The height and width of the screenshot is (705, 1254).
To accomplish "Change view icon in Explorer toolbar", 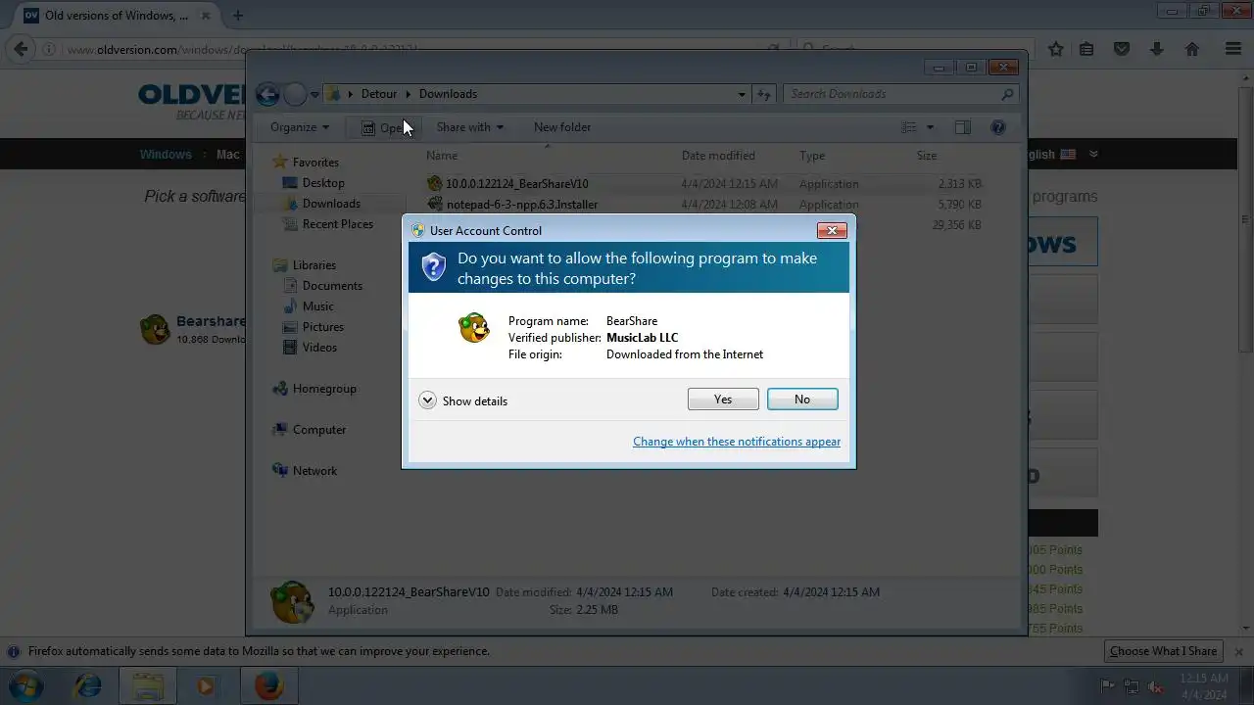I will (x=909, y=127).
